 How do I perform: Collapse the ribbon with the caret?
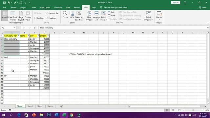click(x=208, y=23)
